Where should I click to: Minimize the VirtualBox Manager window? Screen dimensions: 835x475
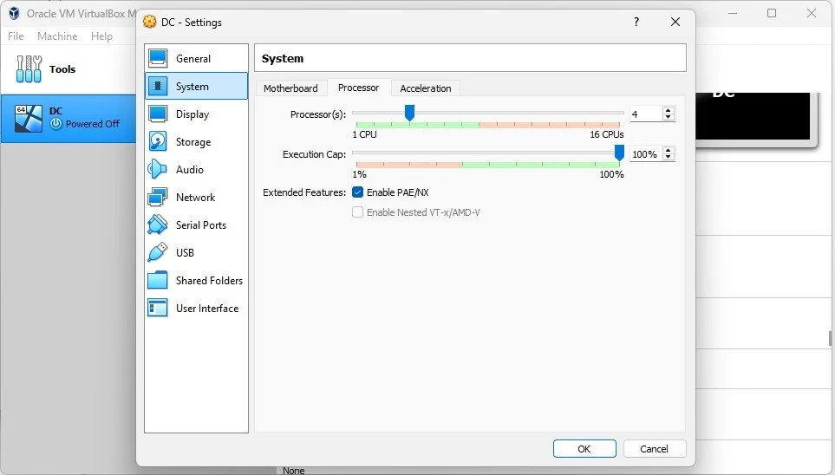tap(733, 13)
